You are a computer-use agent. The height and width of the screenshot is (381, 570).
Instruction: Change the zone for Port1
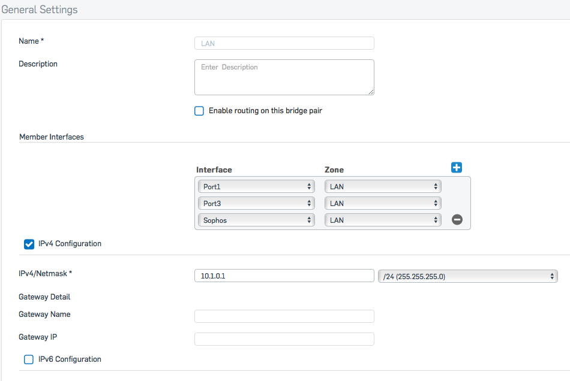[383, 186]
